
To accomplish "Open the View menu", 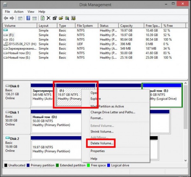I will pos(31,12).
